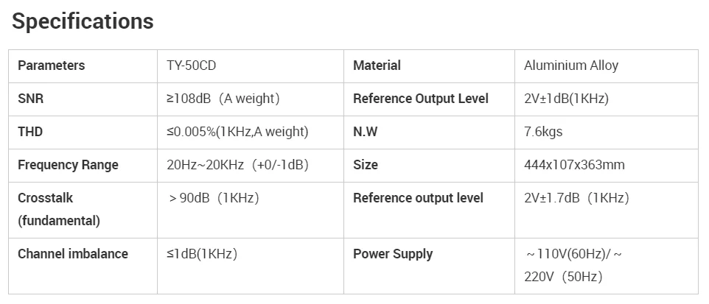Screen dimensions: 709x304
Task: Click the Channel imbalance label
Action: pyautogui.click(x=72, y=254)
